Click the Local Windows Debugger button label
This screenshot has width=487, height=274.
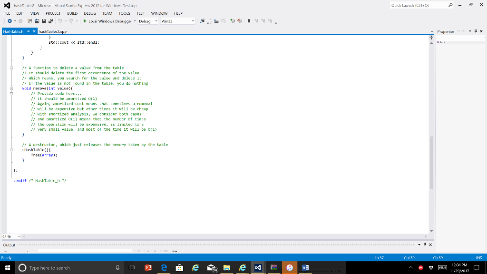tap(110, 21)
